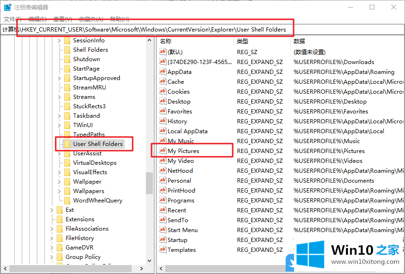
Task: Click the ab icon of the Cache value
Action: pyautogui.click(x=162, y=81)
